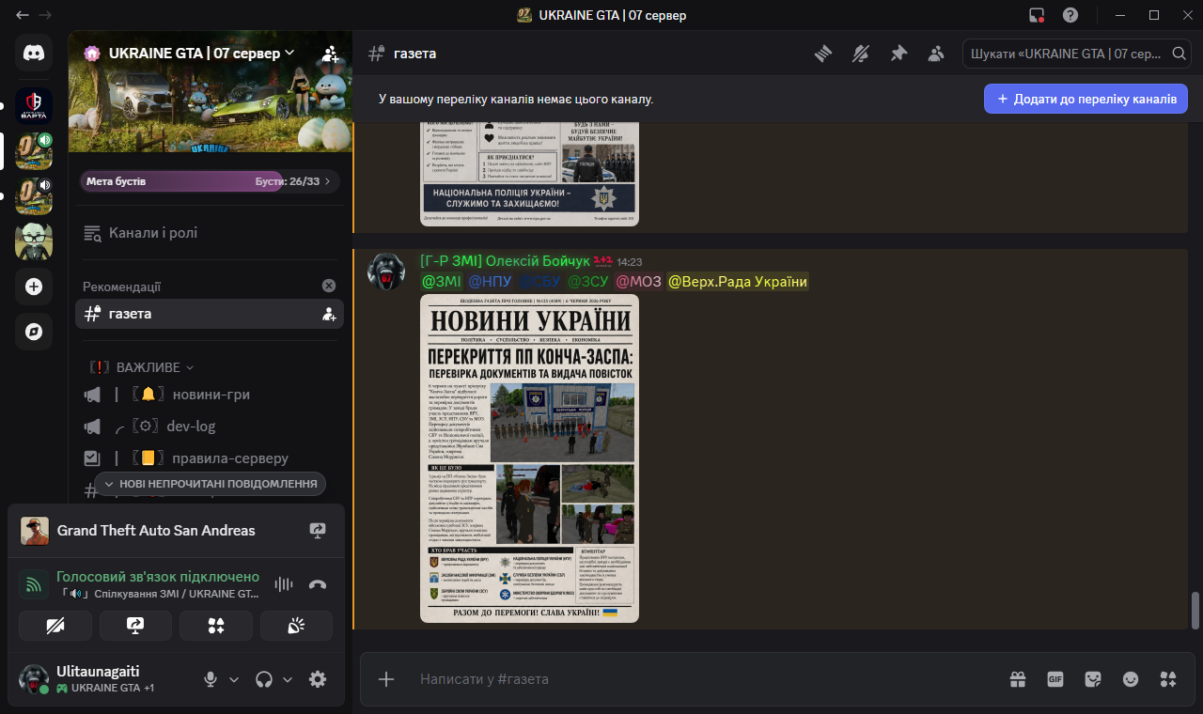
Task: Select the газета channel in sidebar
Action: pyautogui.click(x=209, y=314)
